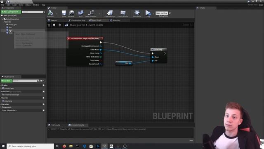Image resolution: width=264 pixels, height=149 pixels.
Task: Open Class Settings from toolbar
Action: pyautogui.click(x=110, y=14)
